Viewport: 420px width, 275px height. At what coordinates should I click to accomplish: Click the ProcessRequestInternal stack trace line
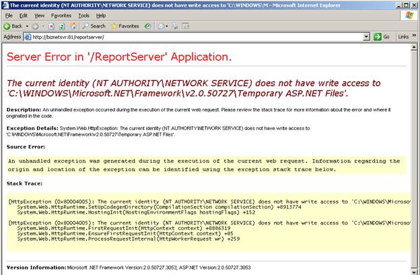[x=129, y=239]
